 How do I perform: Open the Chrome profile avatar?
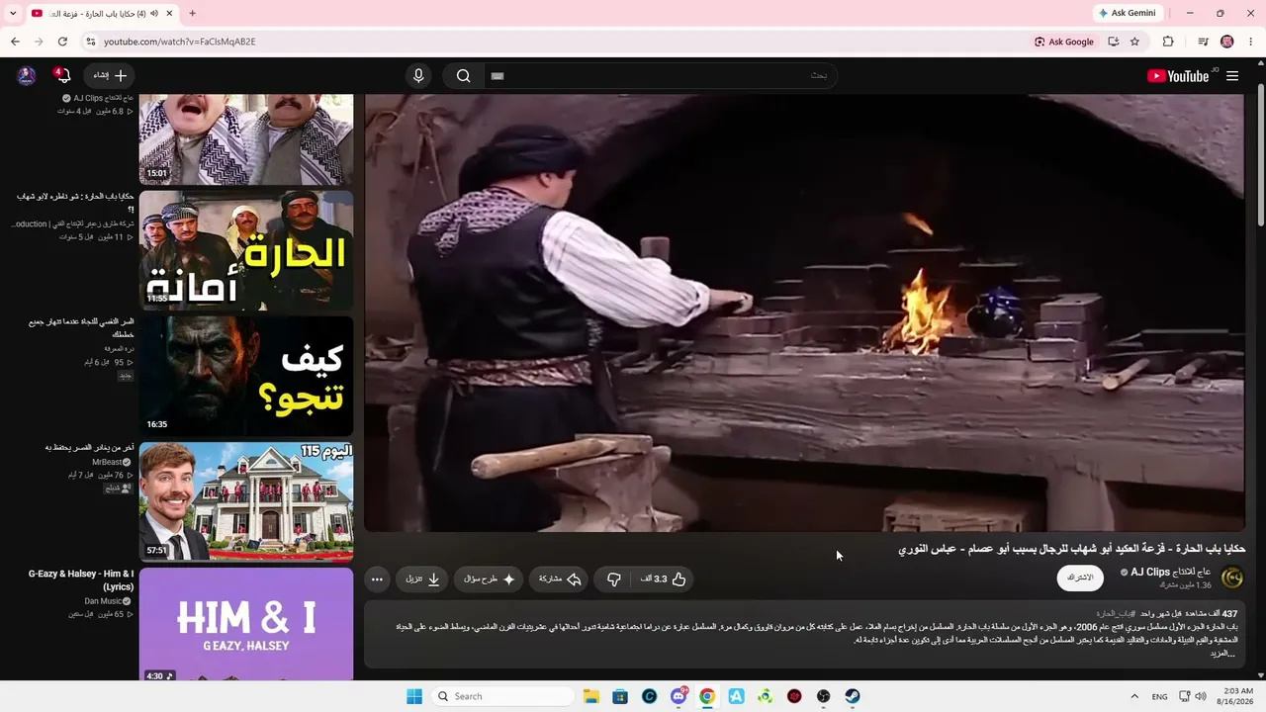click(x=1227, y=42)
